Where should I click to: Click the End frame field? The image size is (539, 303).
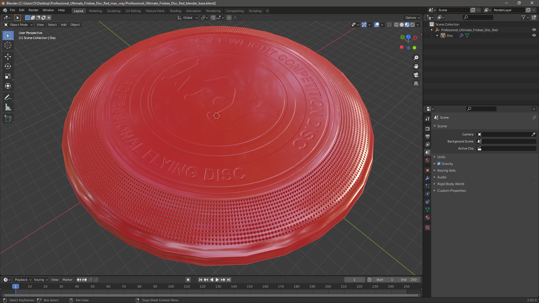tap(409, 280)
